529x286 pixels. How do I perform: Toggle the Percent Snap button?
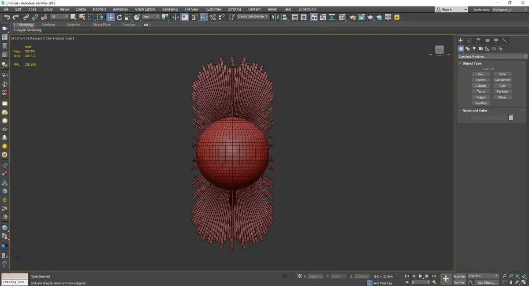click(x=213, y=17)
